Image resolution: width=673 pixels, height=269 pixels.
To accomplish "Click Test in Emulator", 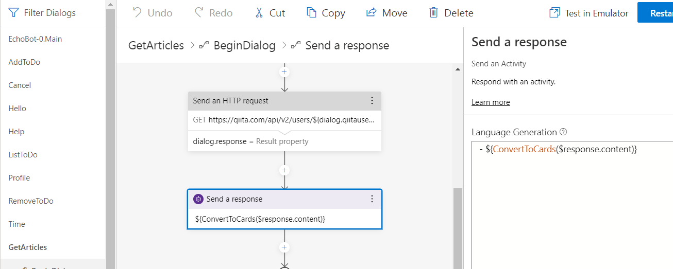I will [x=589, y=13].
